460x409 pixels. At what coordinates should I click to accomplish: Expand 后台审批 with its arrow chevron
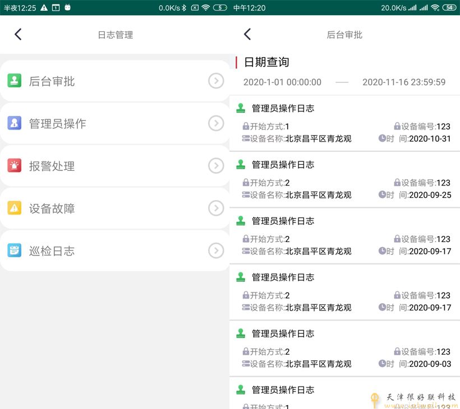216,81
